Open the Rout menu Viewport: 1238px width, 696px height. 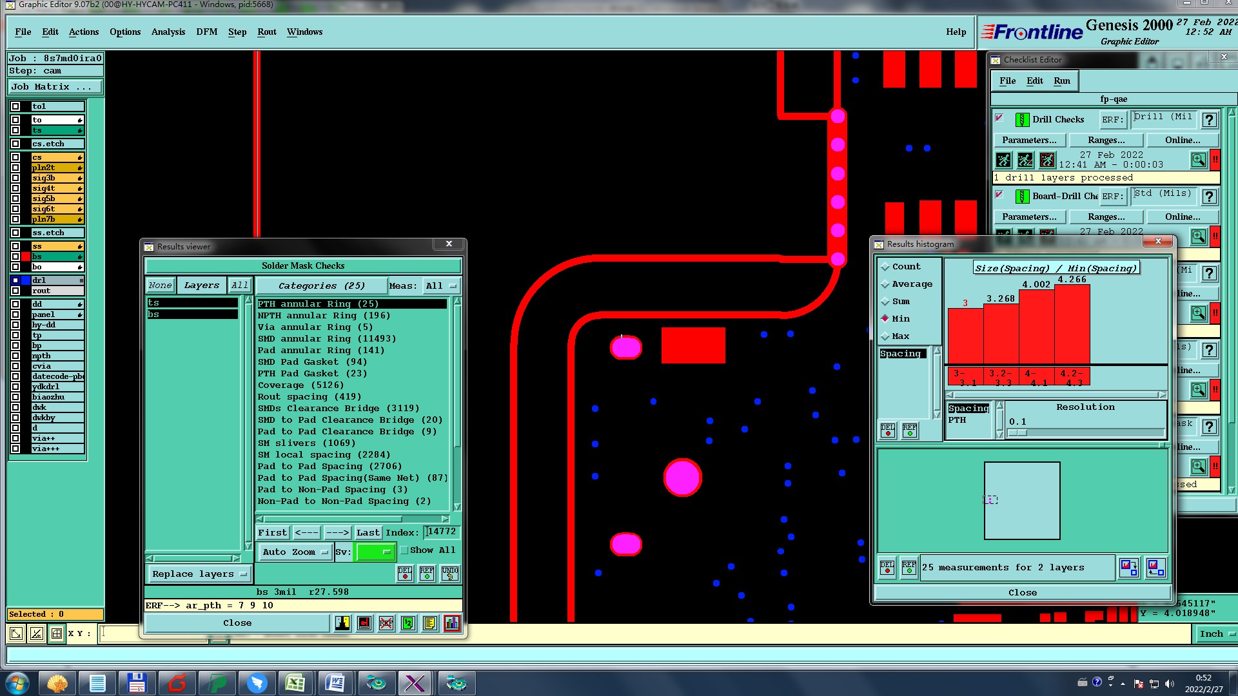[x=267, y=32]
